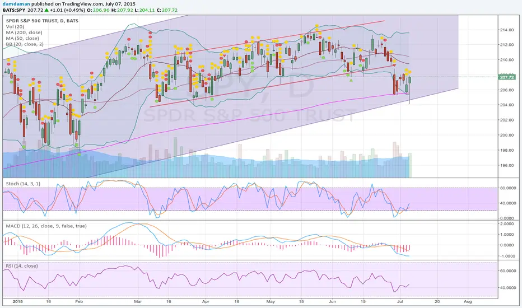Click the H:207.92 high value

[122, 10]
